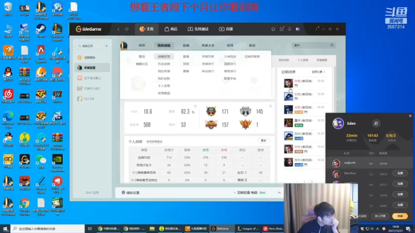This screenshot has width=415, height=233.
Task: Select 英雄列表 in dropdown menu
Action: pyautogui.click(x=208, y=56)
